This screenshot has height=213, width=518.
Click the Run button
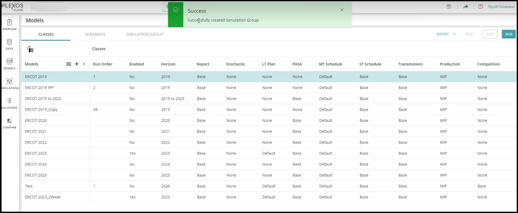point(509,34)
